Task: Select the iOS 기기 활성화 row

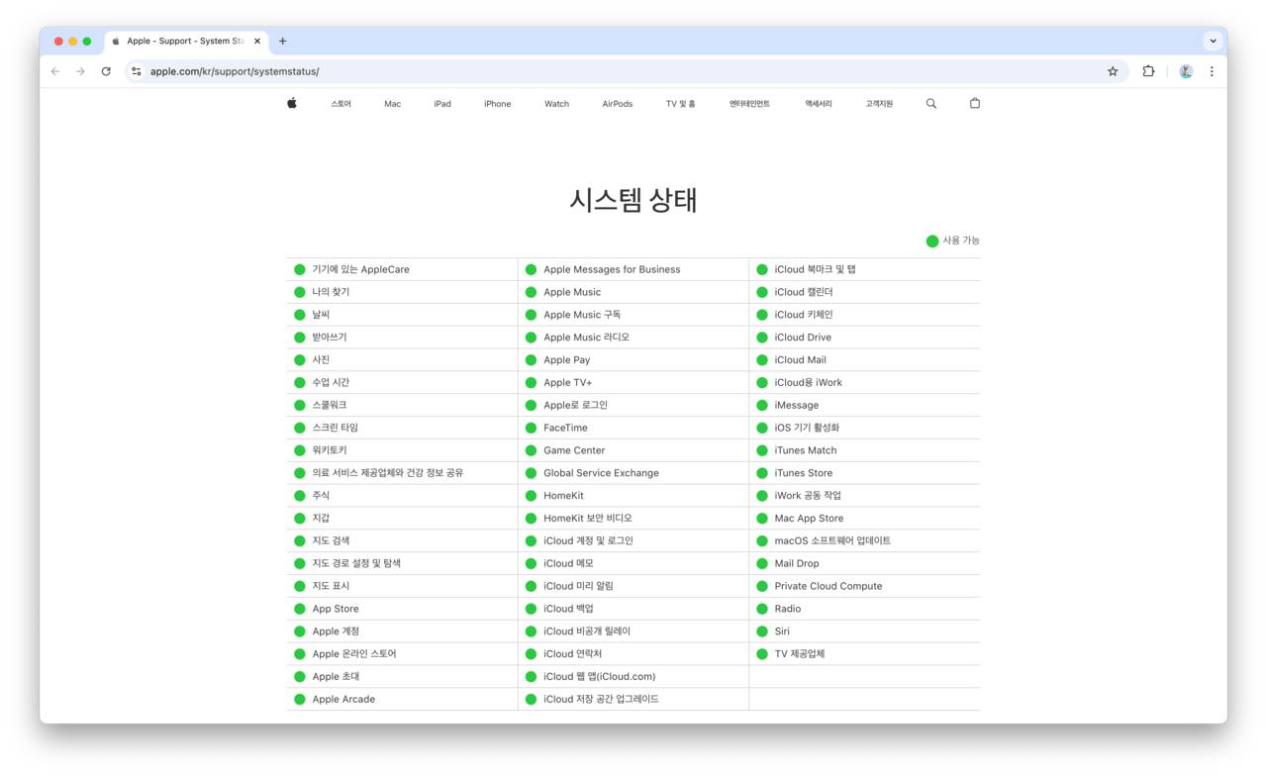Action: coord(864,428)
